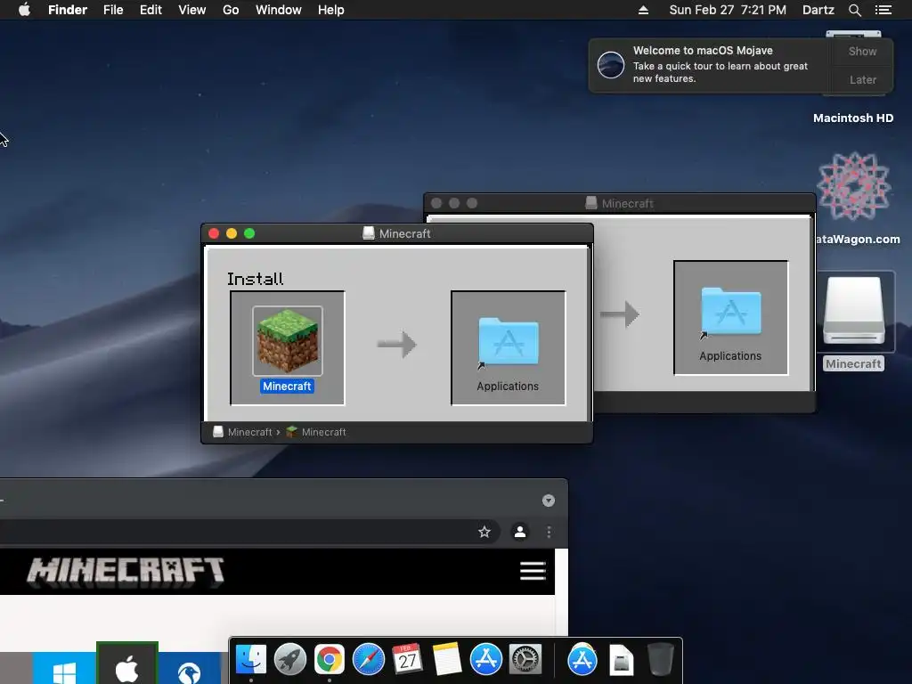The image size is (912, 684).
Task: Click the date and time in menu bar
Action: click(x=728, y=10)
